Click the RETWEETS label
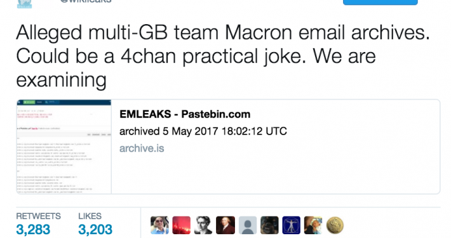Viewport: 451px width, 238px height. point(38,216)
